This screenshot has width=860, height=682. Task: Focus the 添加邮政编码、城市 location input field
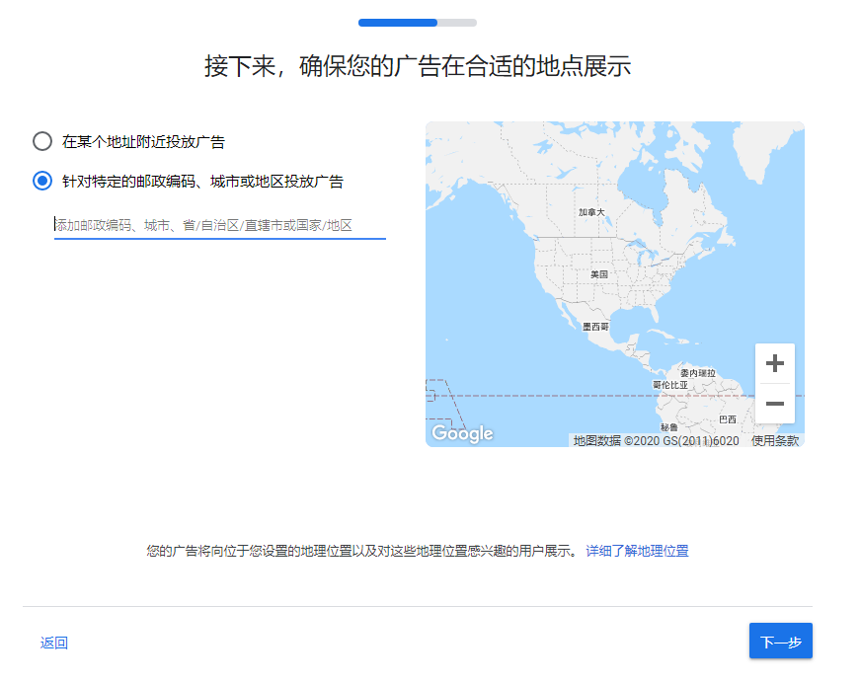[219, 225]
